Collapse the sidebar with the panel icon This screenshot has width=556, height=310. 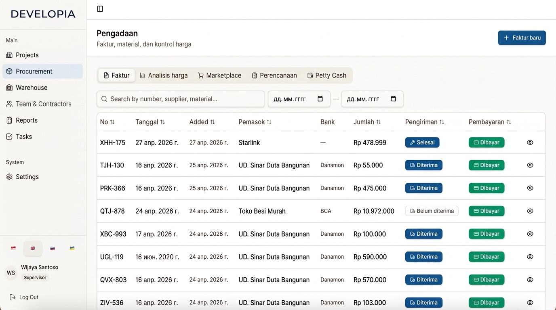click(x=100, y=9)
